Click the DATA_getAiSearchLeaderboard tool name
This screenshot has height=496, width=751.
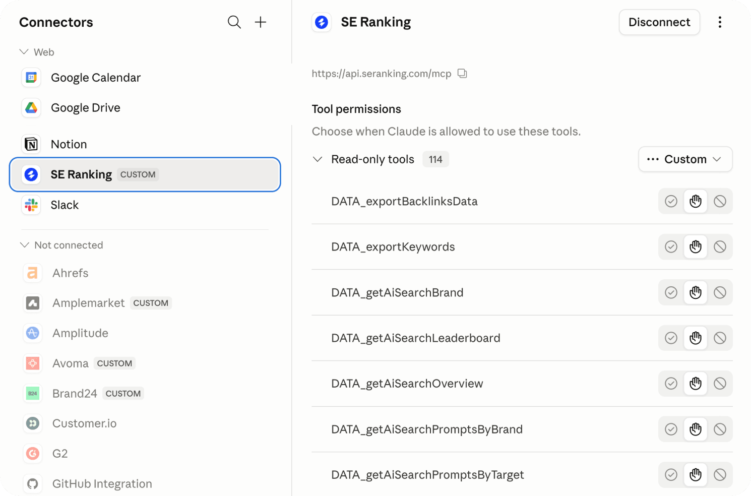click(416, 338)
